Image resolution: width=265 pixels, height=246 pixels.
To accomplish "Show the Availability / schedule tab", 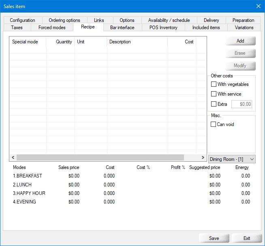I will [x=169, y=20].
